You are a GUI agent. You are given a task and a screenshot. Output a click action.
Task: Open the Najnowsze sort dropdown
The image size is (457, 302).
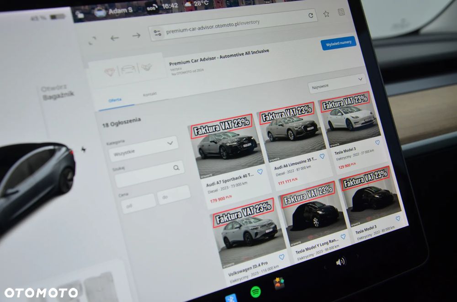(337, 83)
